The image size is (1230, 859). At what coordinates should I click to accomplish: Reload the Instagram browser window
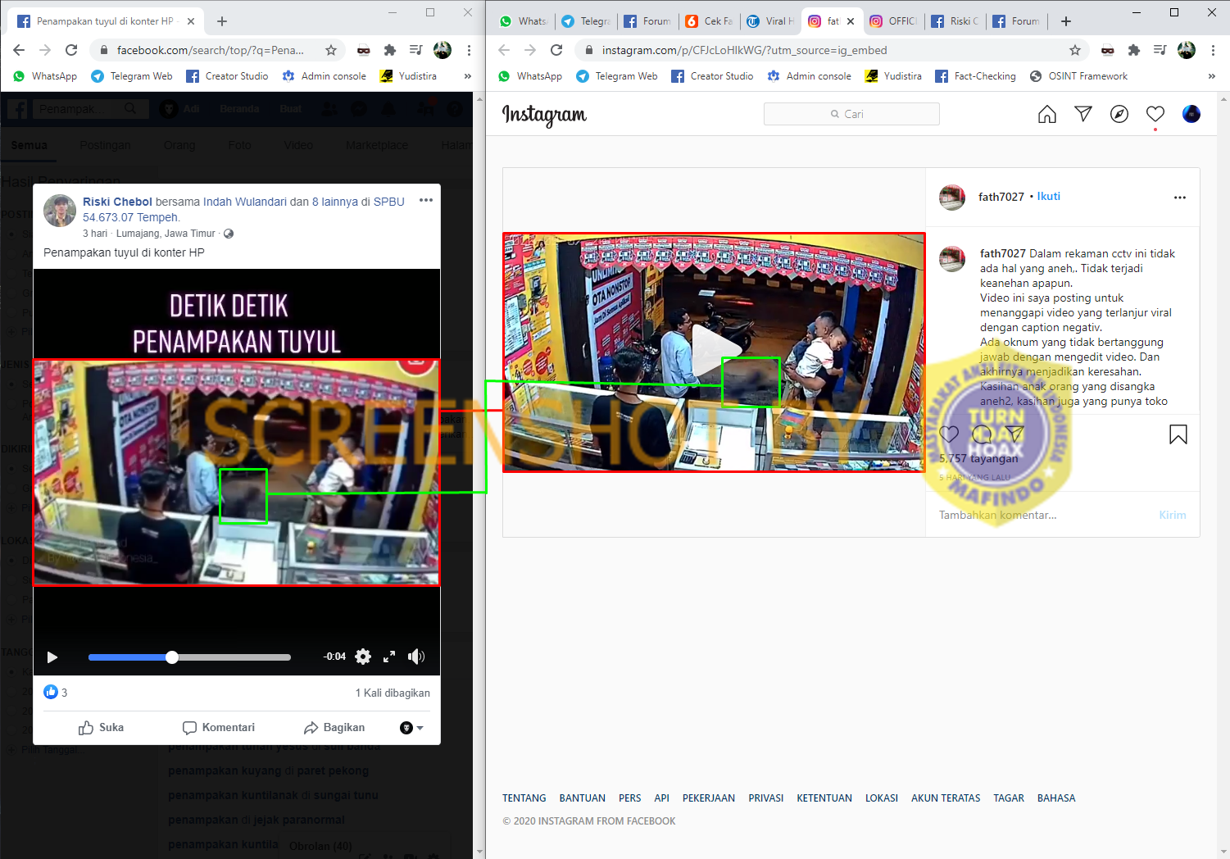556,50
